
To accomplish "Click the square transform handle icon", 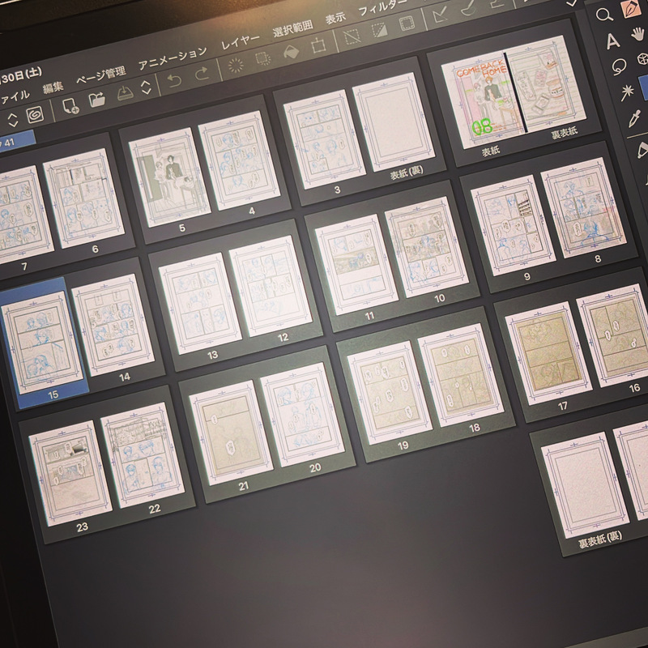I will tap(318, 45).
